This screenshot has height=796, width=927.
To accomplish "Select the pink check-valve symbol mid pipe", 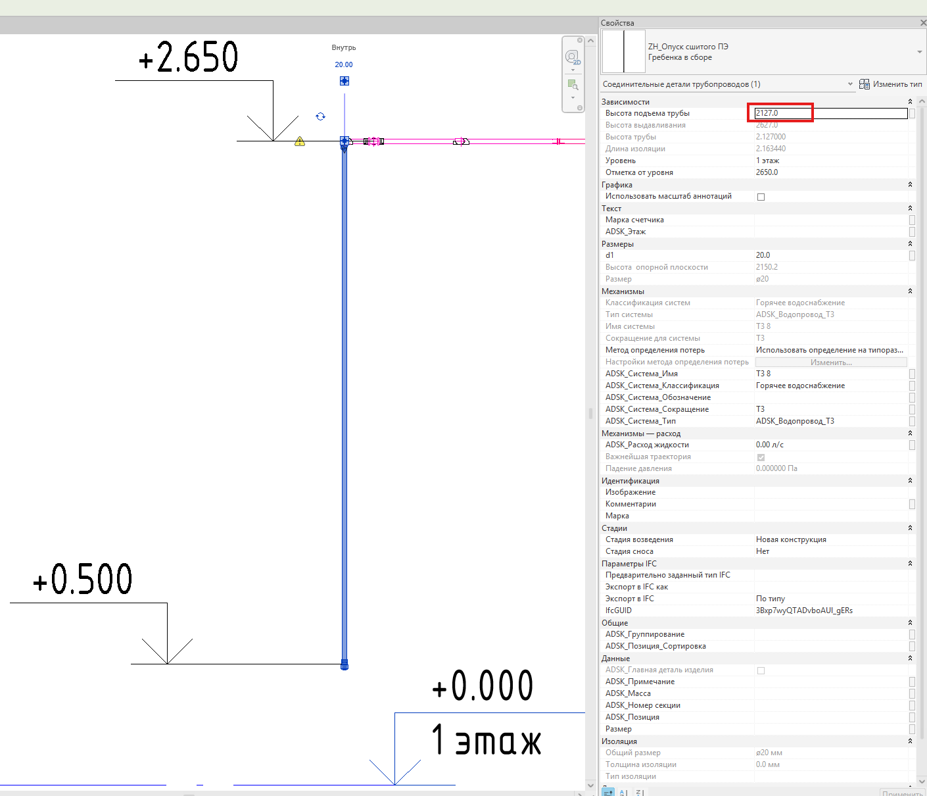I will (x=461, y=141).
